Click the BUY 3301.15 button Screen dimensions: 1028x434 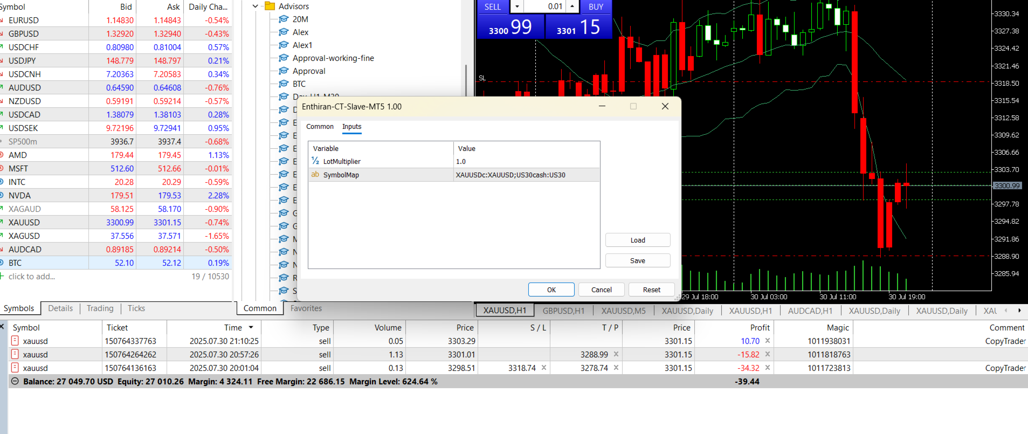[578, 26]
